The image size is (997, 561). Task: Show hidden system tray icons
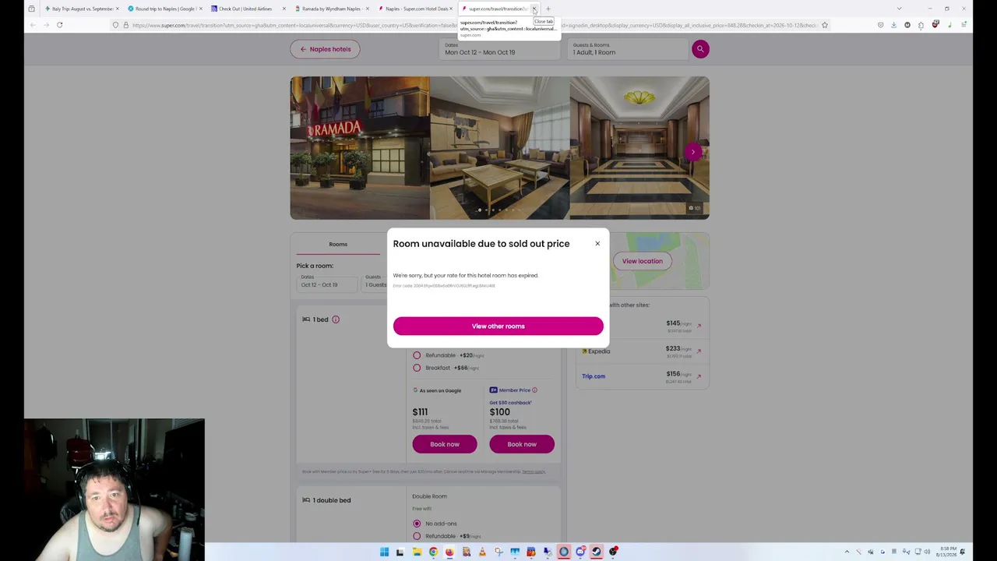[847, 552]
